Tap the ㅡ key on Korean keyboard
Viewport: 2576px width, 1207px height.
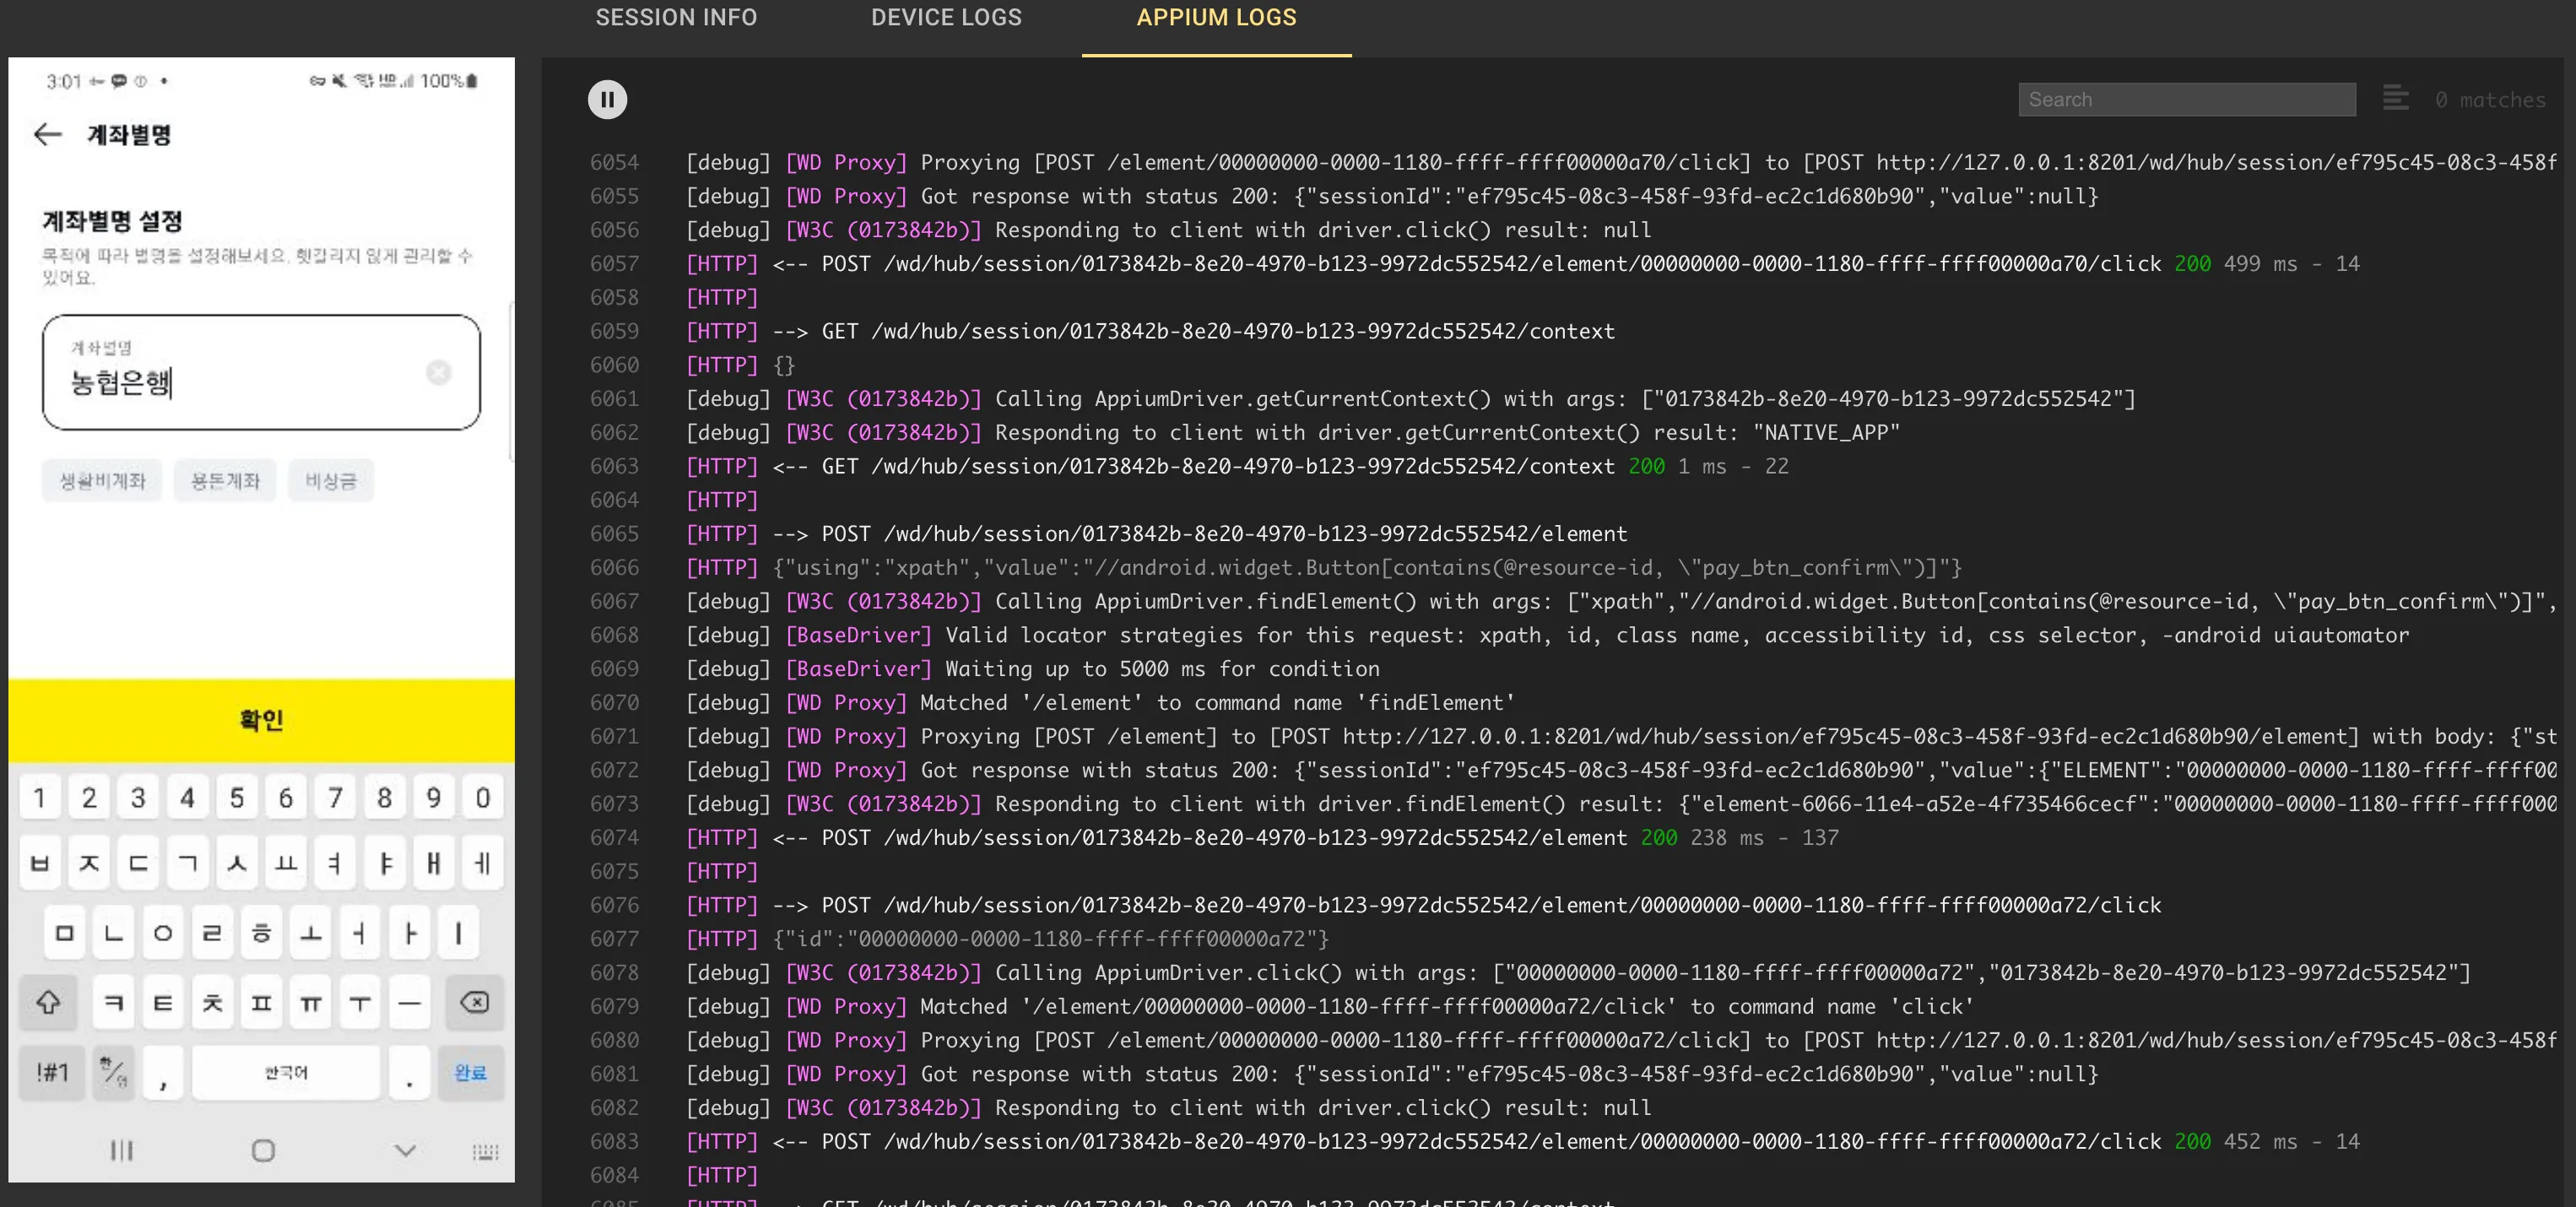pos(409,1002)
